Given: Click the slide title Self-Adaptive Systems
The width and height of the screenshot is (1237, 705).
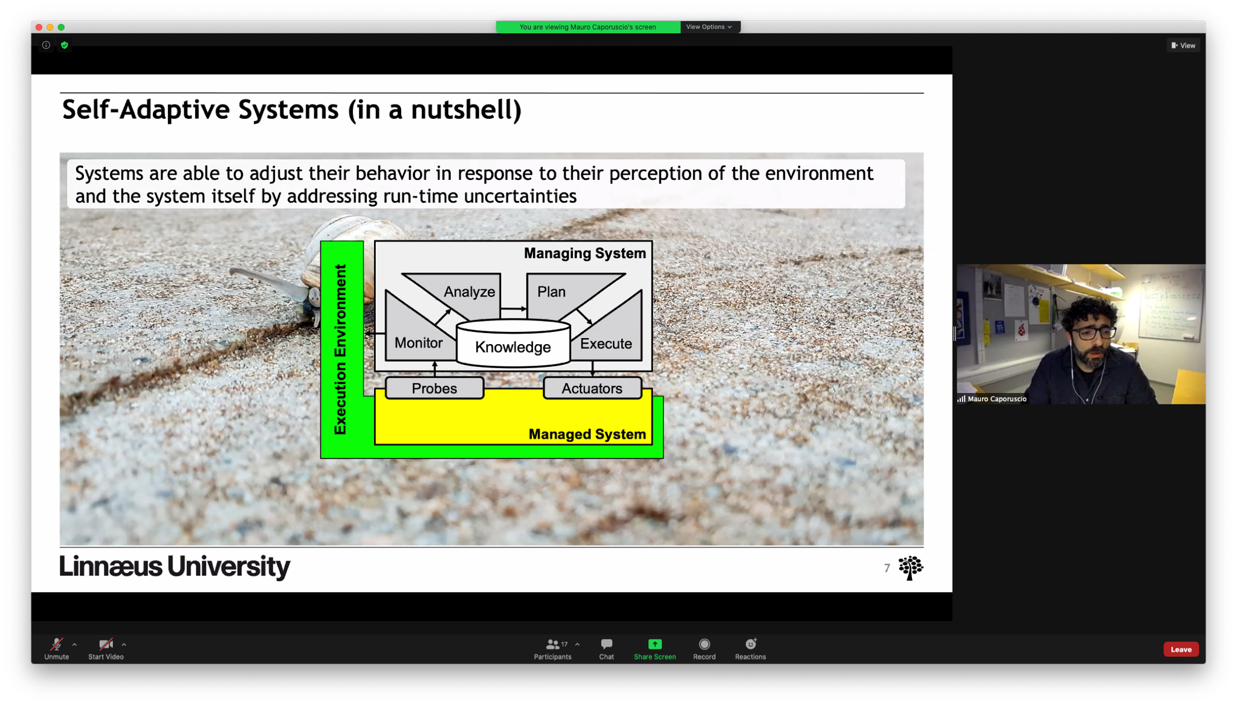Looking at the screenshot, I should (x=292, y=110).
